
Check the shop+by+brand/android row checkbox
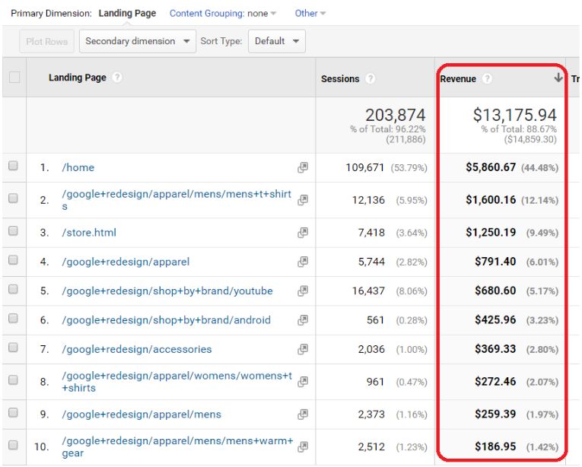point(13,318)
